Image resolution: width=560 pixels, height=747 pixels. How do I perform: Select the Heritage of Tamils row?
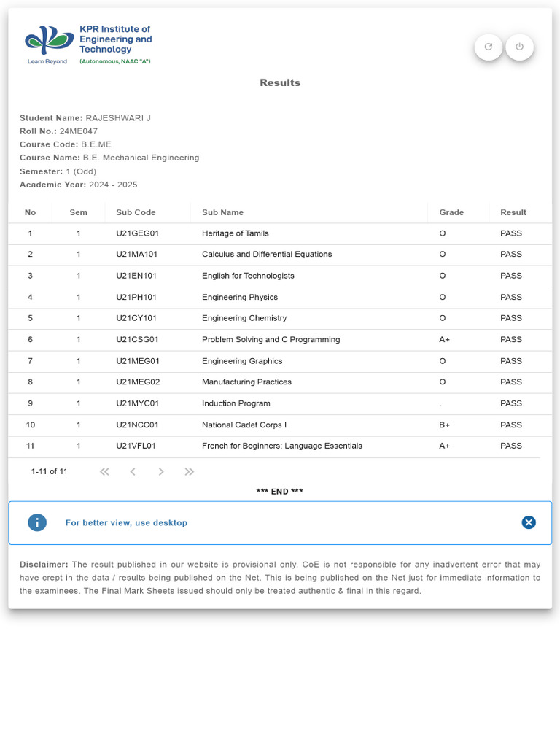[280, 233]
